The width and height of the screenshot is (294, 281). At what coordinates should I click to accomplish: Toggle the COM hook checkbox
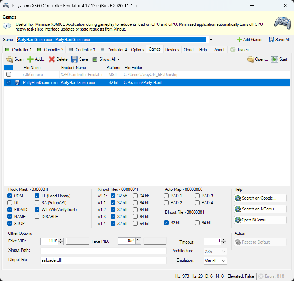(x=10, y=196)
